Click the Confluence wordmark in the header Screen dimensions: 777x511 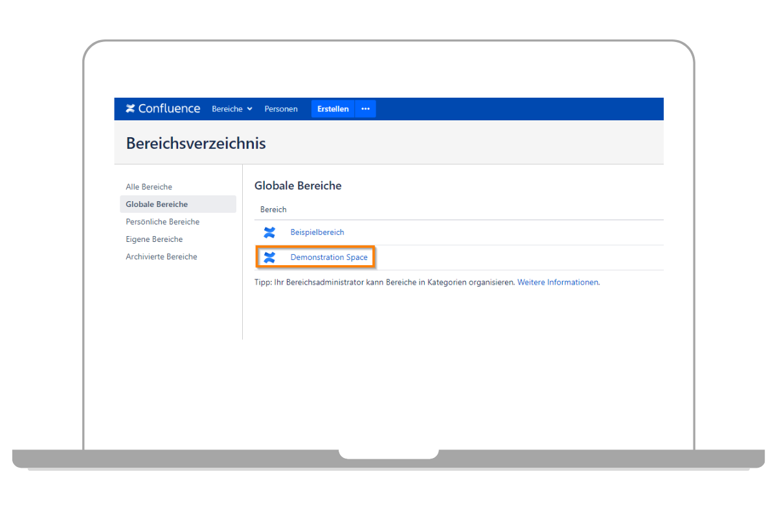(x=169, y=109)
